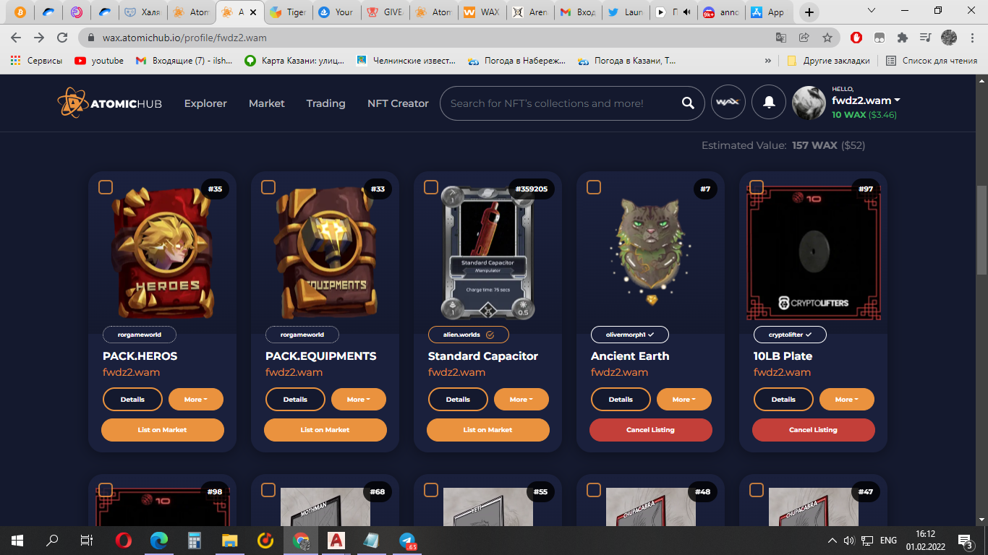This screenshot has height=555, width=988.
Task: Open Opera in the taskbar
Action: pos(124,540)
